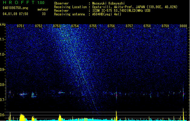Click the Receiver label

point(61,11)
